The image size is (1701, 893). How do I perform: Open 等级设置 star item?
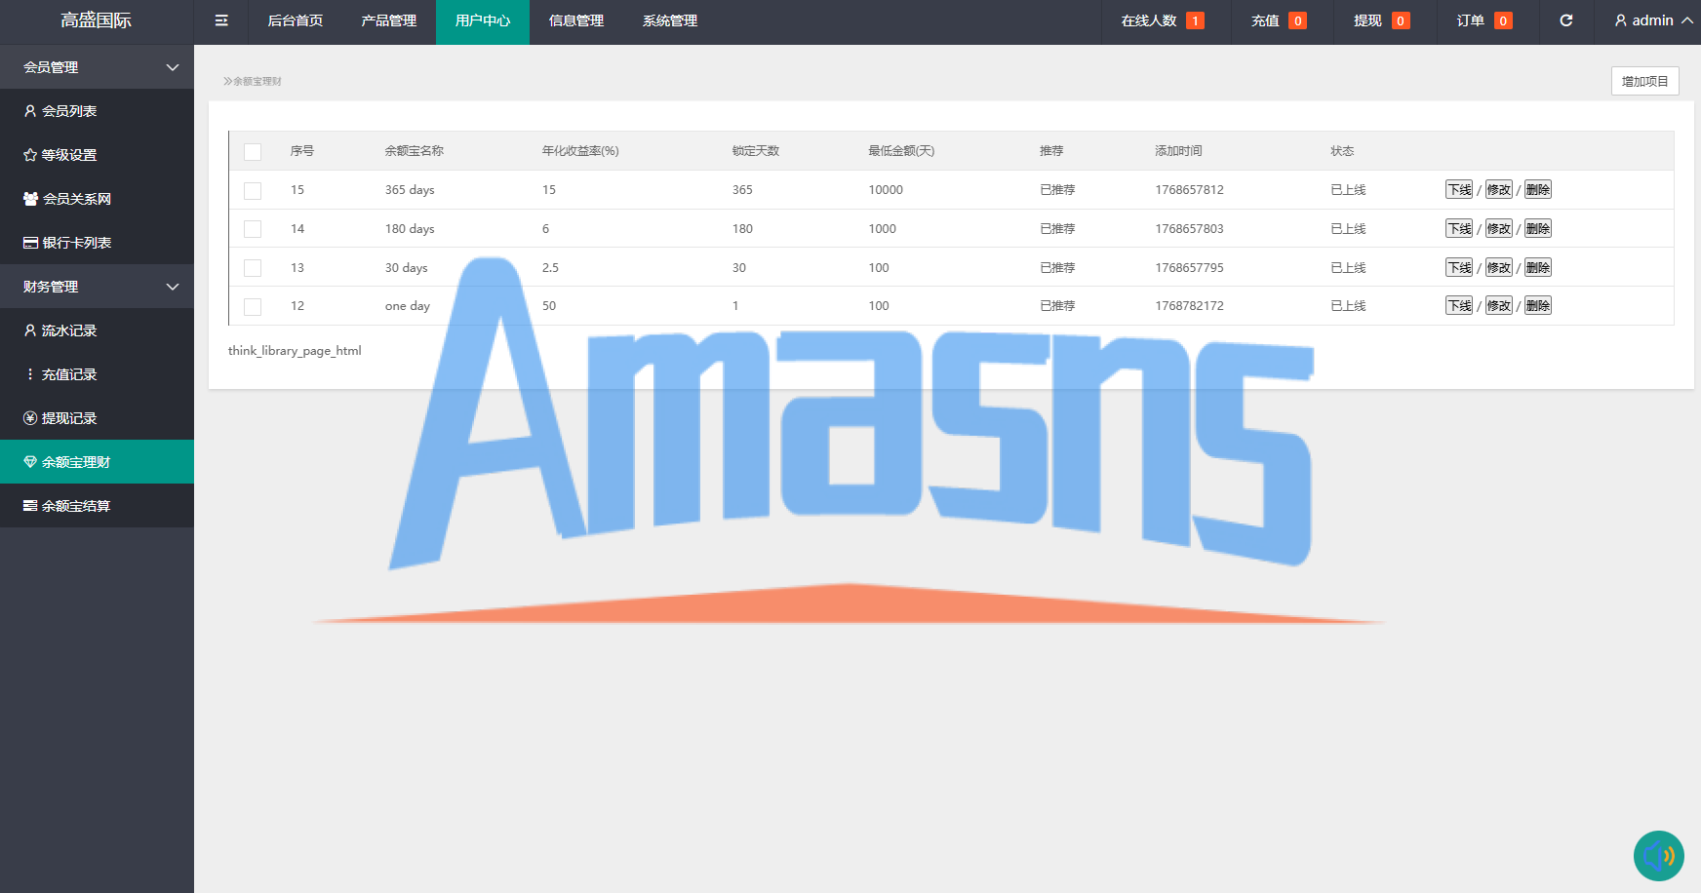(97, 155)
